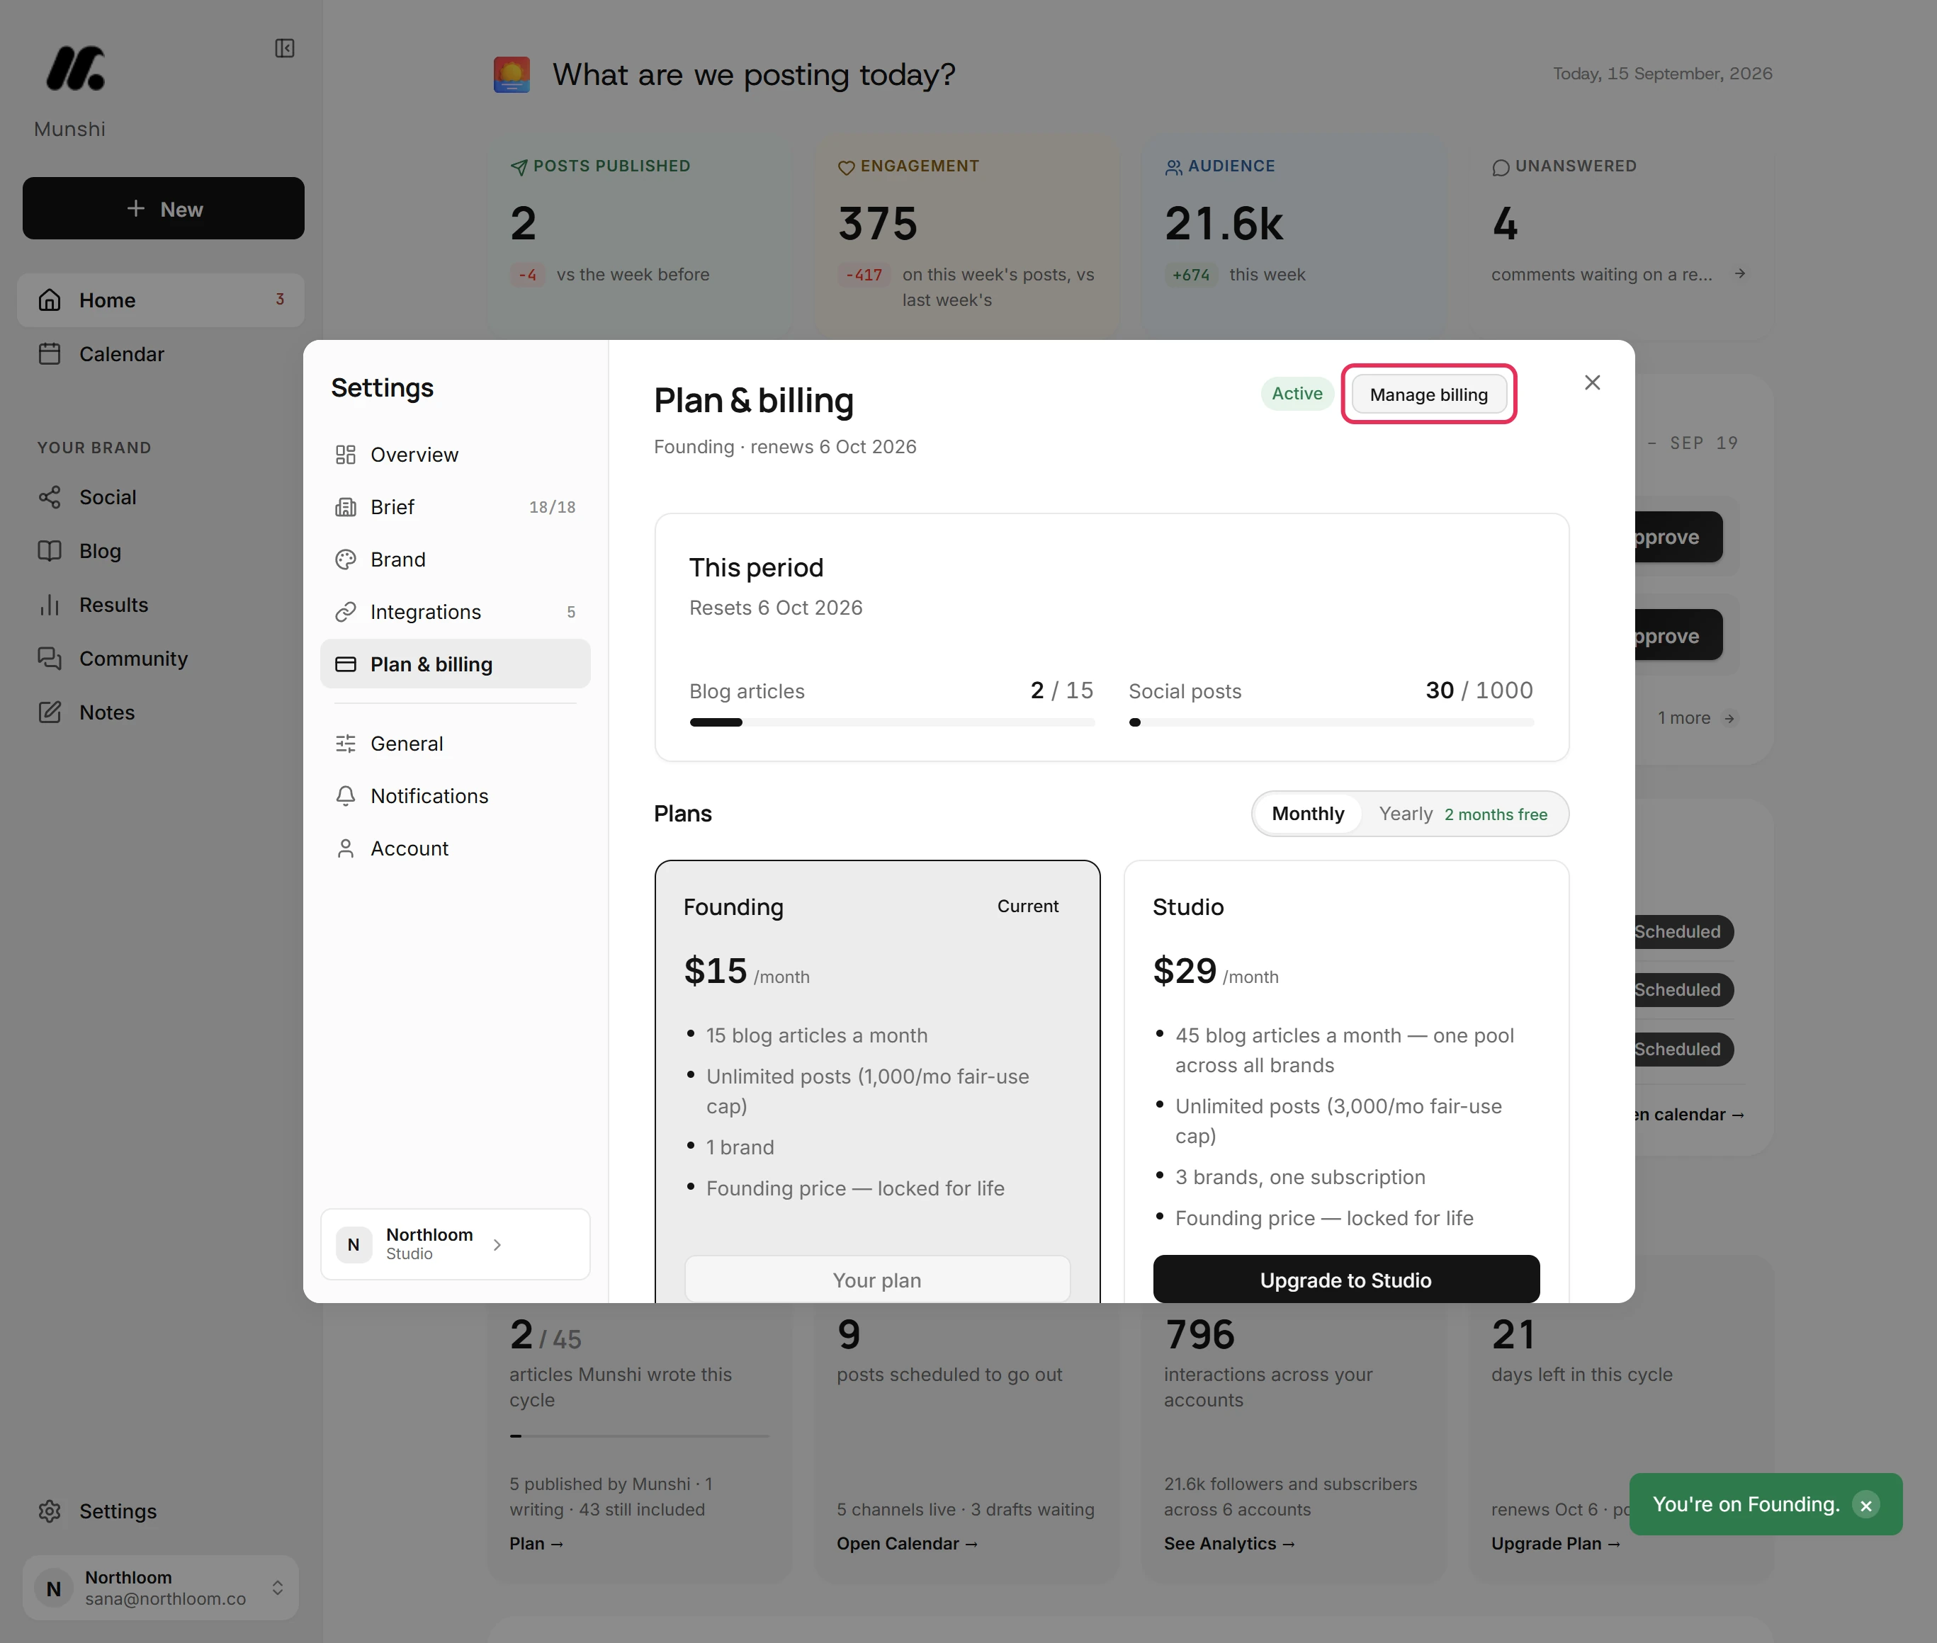Select Brief in Settings

click(x=455, y=506)
